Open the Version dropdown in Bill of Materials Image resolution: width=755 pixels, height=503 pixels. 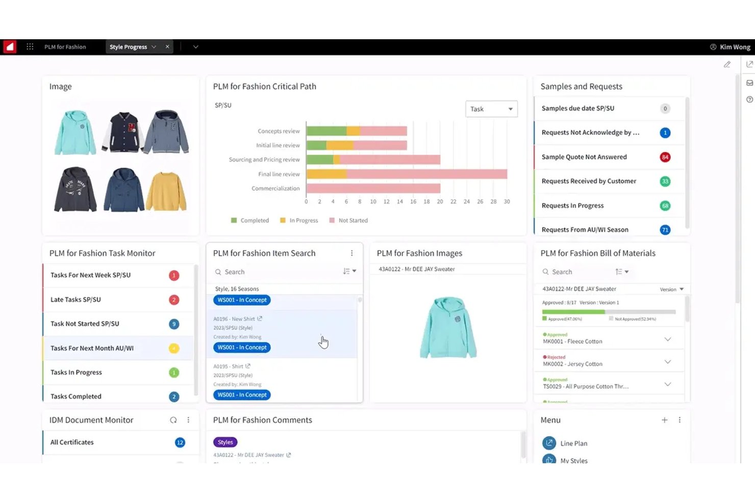671,289
